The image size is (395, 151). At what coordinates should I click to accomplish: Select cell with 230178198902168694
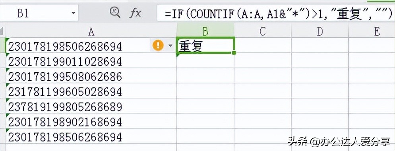point(91,121)
